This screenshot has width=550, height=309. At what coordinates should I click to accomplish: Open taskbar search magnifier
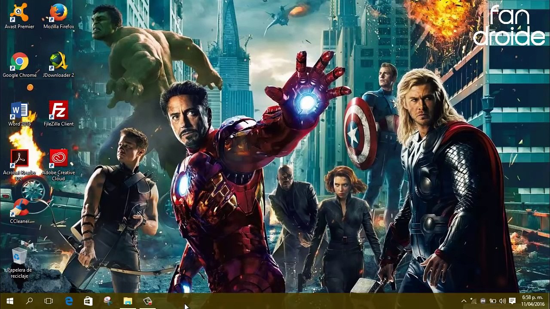[x=29, y=301]
